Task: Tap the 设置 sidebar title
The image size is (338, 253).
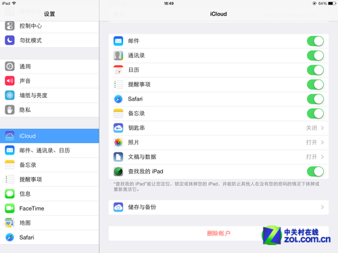Action: [x=49, y=14]
